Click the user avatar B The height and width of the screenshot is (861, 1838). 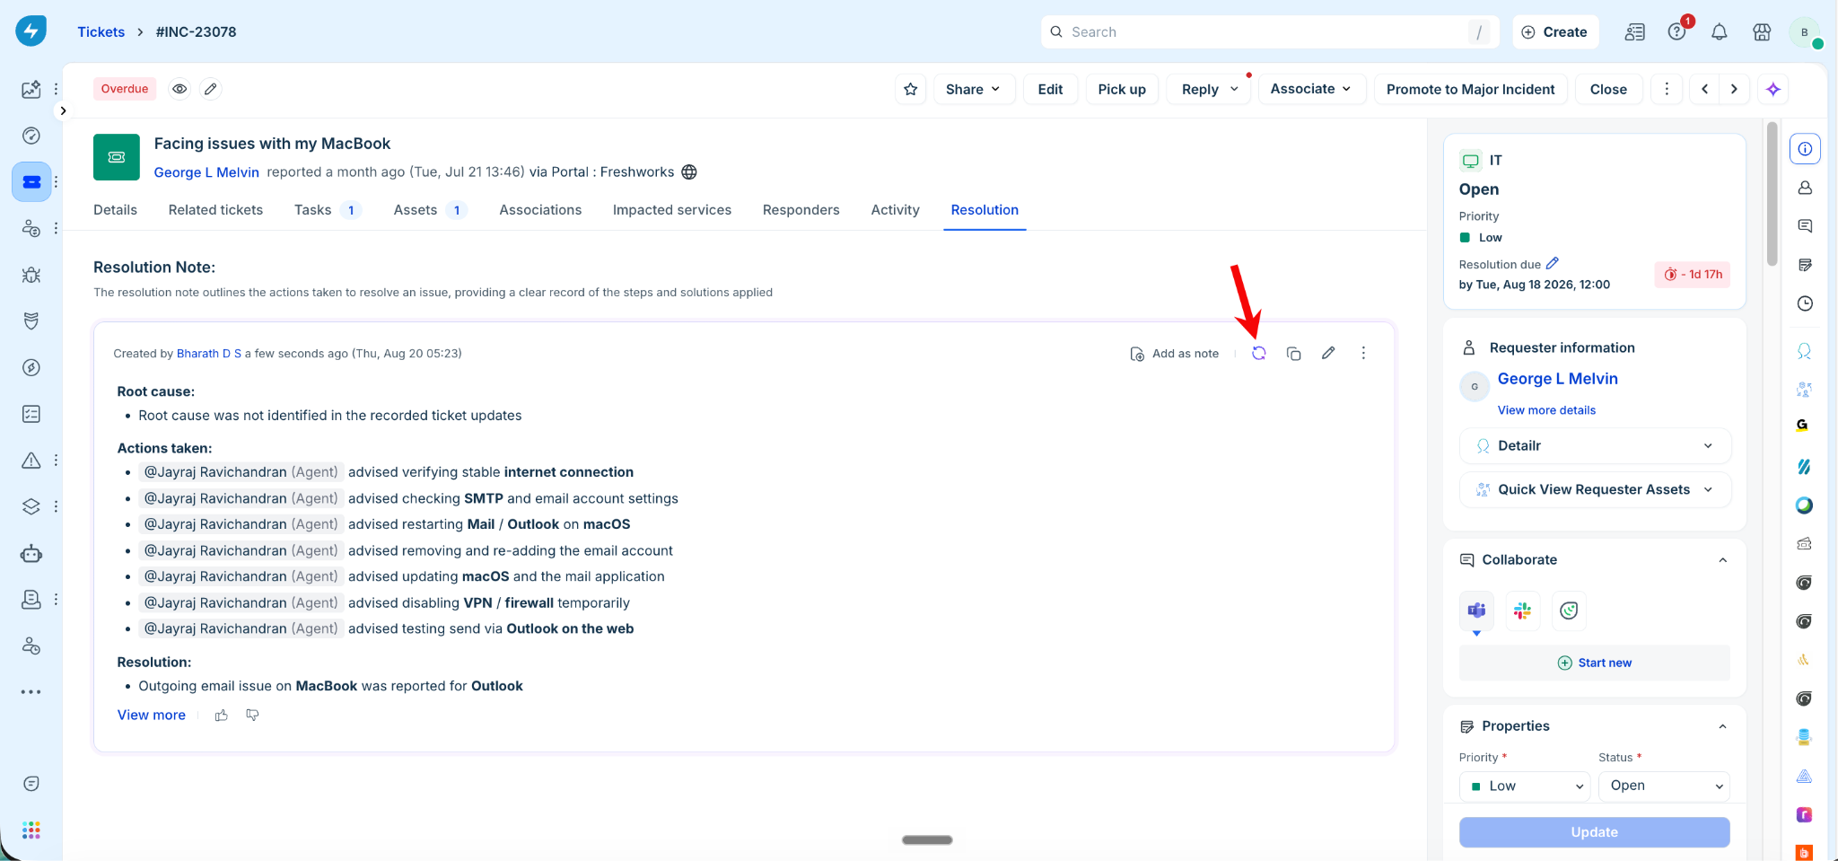coord(1805,32)
